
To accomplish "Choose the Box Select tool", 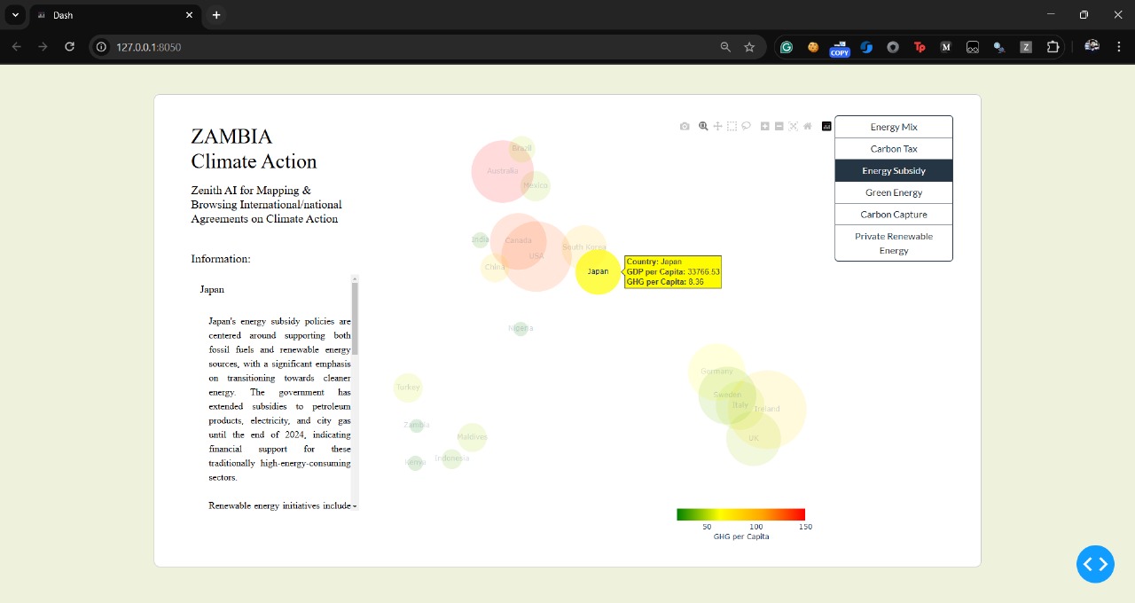I will pos(732,126).
